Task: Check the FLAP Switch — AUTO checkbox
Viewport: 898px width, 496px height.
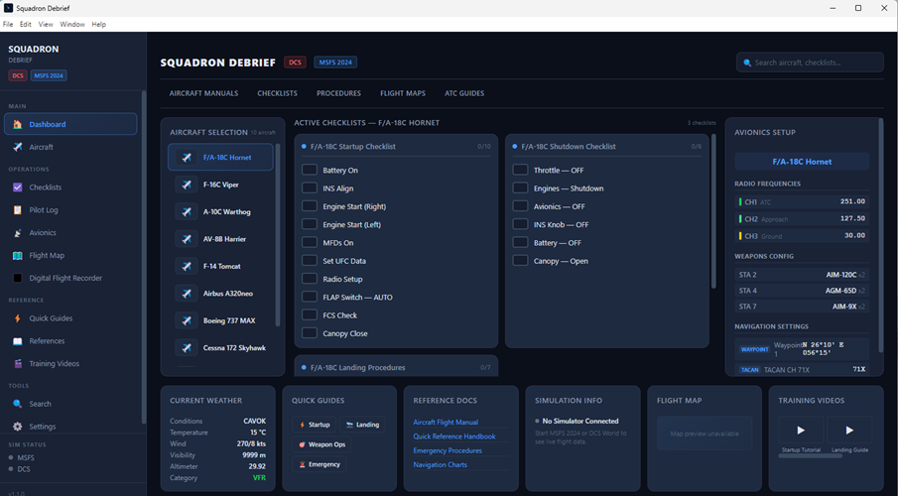Action: pos(310,297)
